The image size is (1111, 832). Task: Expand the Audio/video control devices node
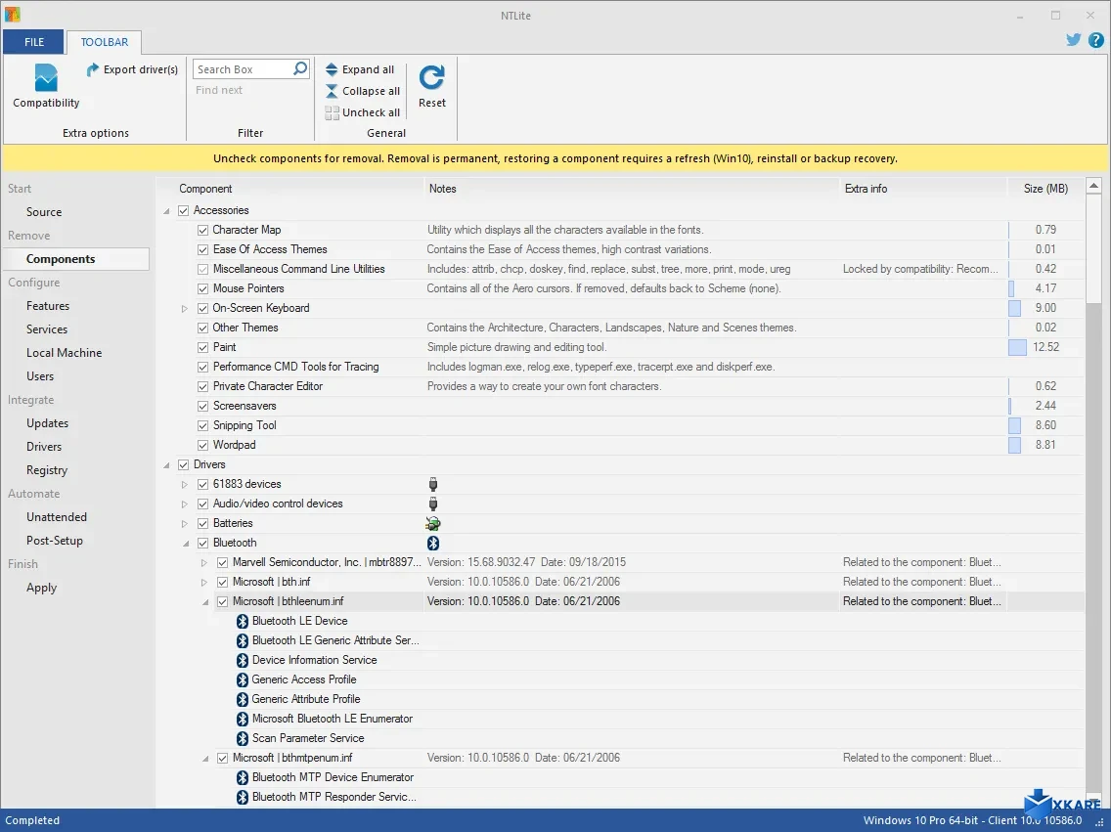184,504
